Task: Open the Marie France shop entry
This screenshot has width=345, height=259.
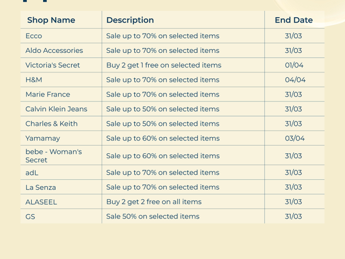Action: click(x=47, y=94)
